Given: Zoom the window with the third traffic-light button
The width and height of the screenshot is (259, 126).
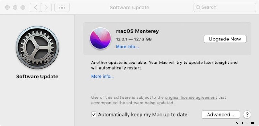Looking at the screenshot, I should click(23, 7).
